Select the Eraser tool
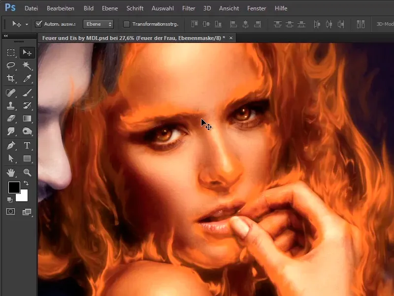 tap(10, 118)
